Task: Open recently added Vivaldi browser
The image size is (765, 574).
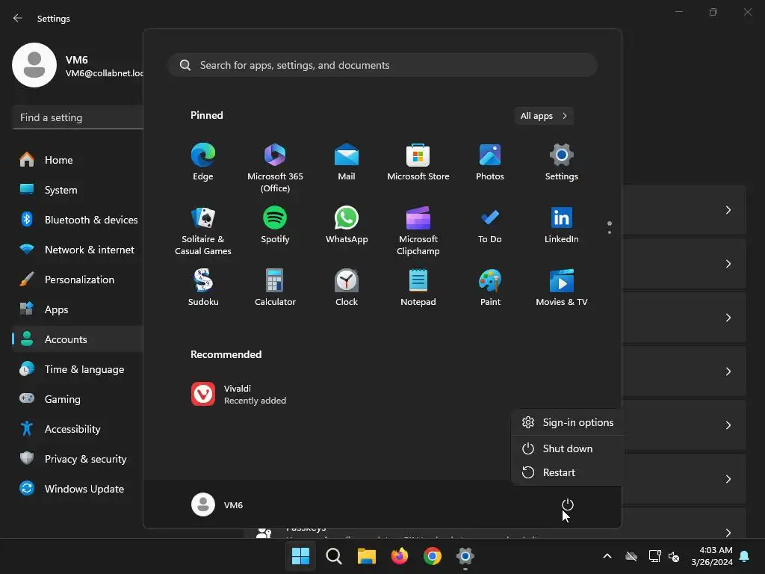Action: point(239,394)
